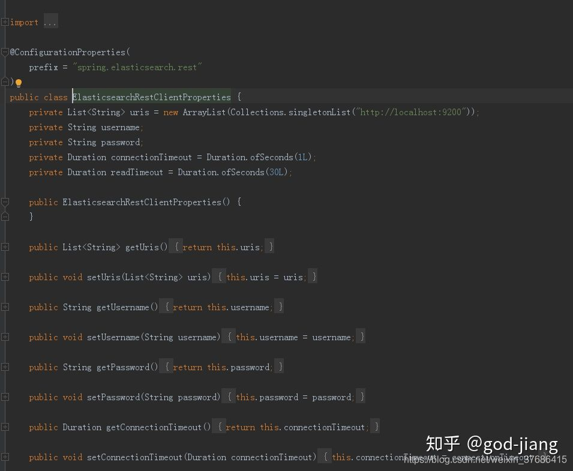The image size is (573, 471).
Task: Click readTimeout field declaration name
Action: 137,172
